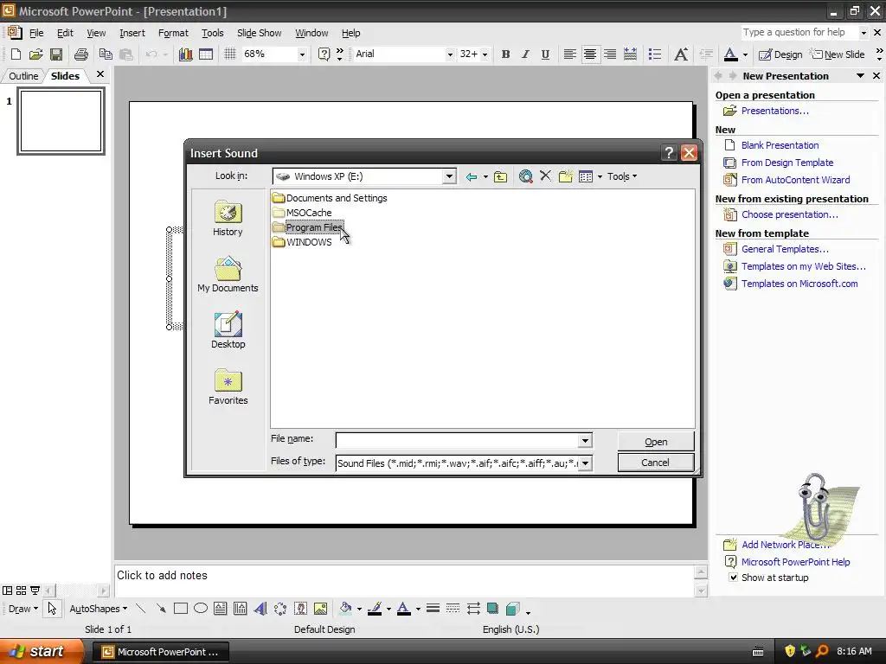Click the Back arrow in Insert Sound
The image size is (886, 664).
tap(472, 176)
